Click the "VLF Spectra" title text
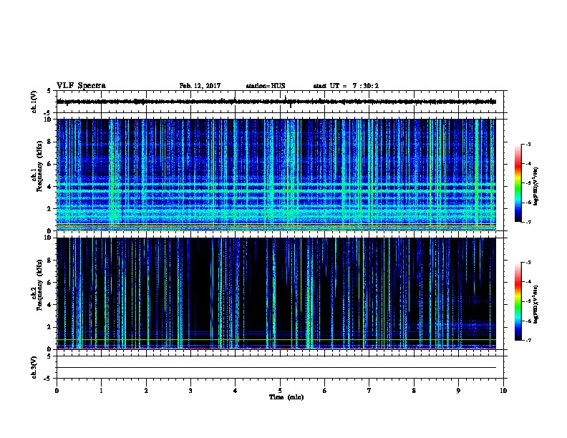 coord(81,86)
